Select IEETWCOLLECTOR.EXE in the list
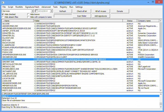Viewport: 164px width, 112px height. coord(81,64)
